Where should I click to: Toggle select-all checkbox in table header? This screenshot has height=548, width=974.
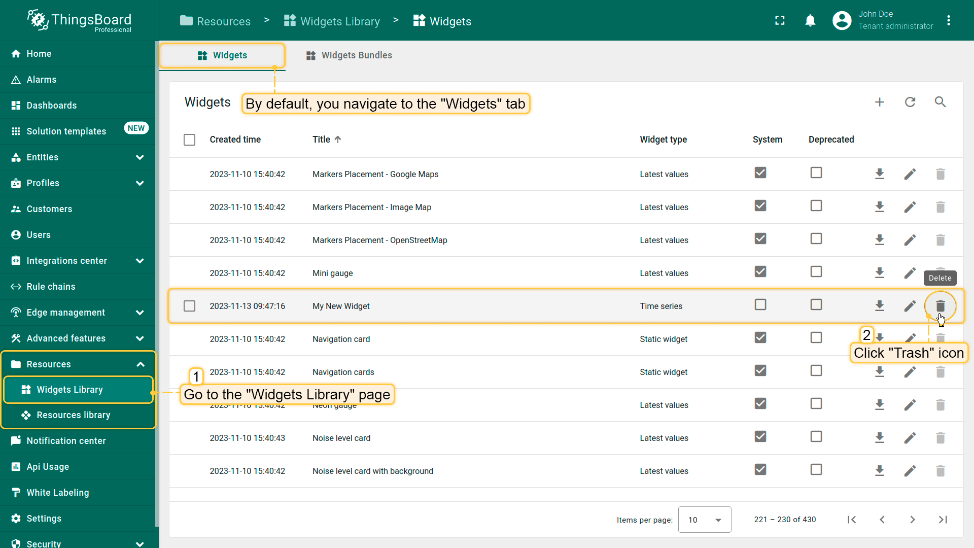(189, 140)
